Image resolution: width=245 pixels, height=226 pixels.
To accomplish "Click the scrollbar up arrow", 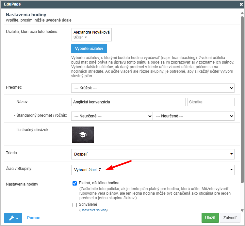I will (242, 13).
